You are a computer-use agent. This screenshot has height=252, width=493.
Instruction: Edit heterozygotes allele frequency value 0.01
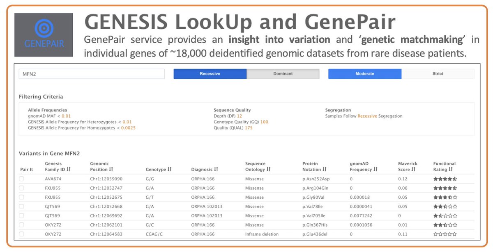[x=127, y=122]
